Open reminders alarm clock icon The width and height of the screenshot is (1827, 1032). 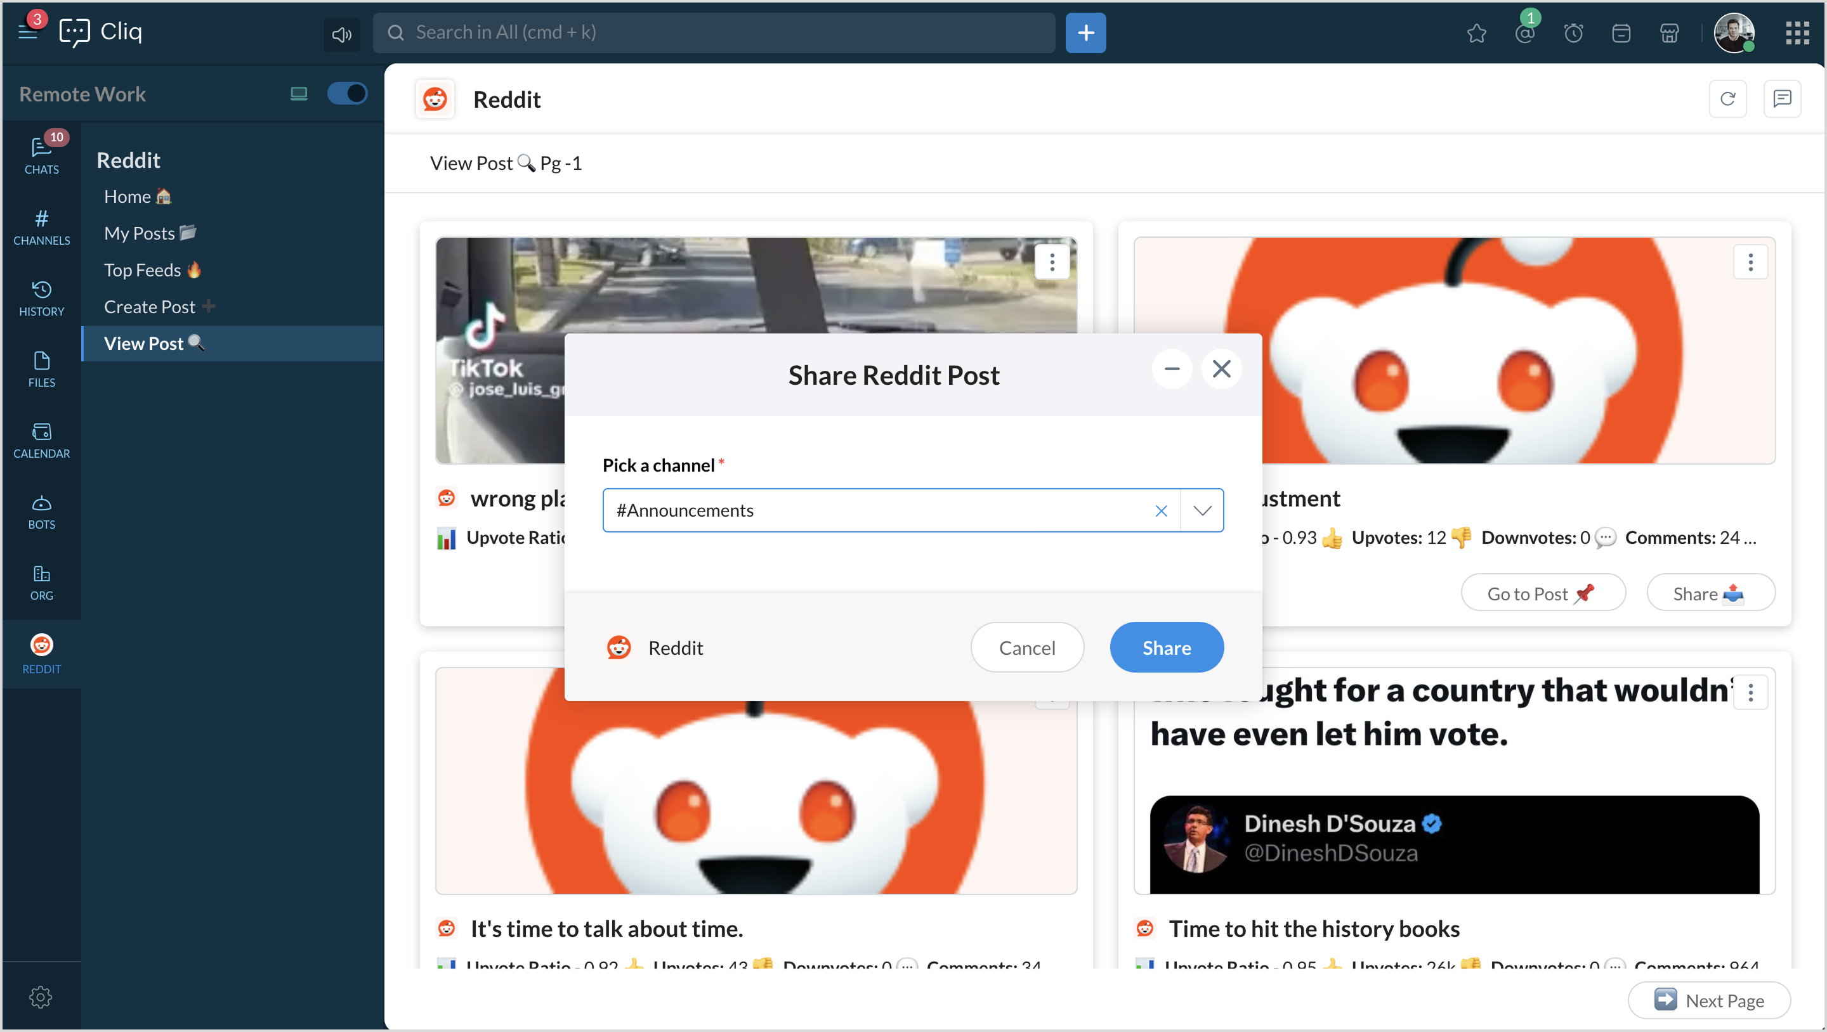tap(1573, 34)
